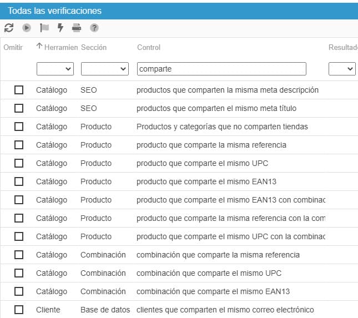The height and width of the screenshot is (318, 358).
Task: Select 'Productos y categorías que no comparten tiendas'
Action: [x=222, y=127]
